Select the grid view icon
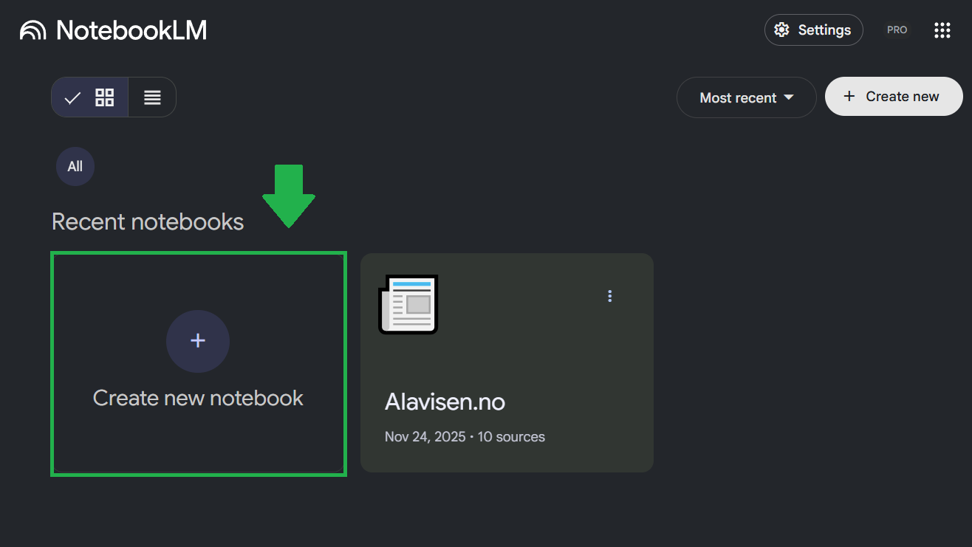This screenshot has width=972, height=547. tap(104, 97)
